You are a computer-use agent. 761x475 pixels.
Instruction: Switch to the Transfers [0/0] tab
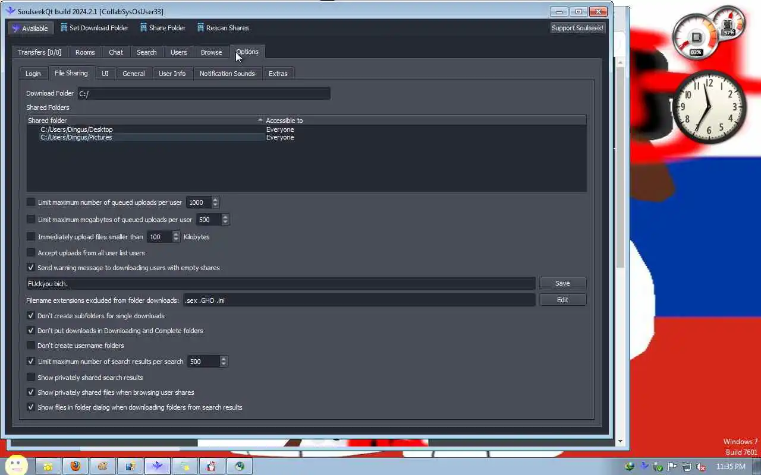coord(39,52)
